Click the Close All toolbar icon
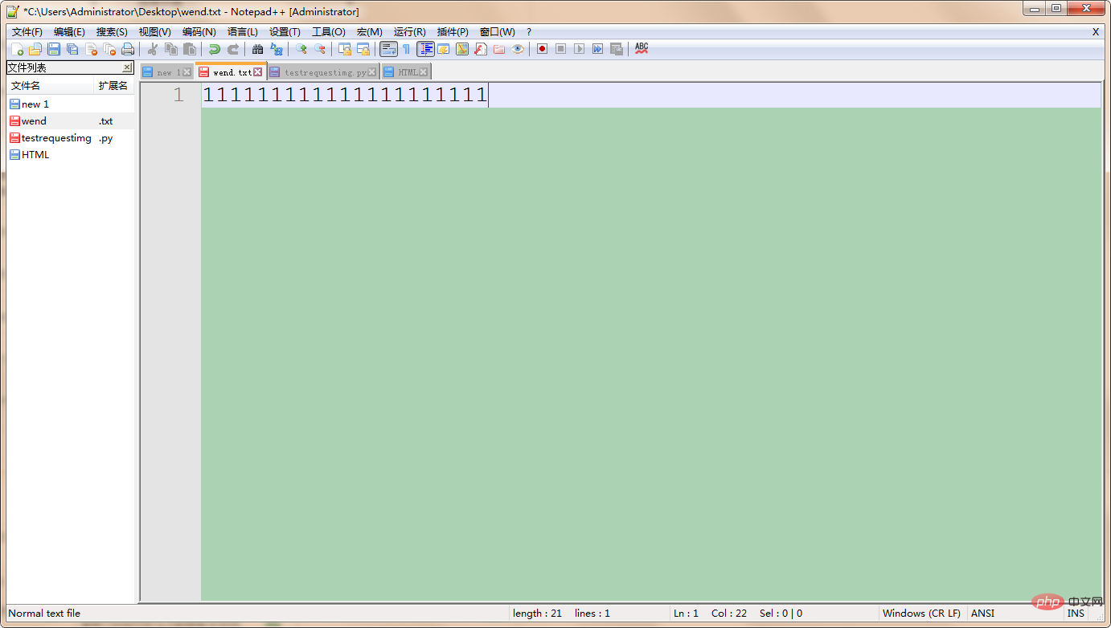The height and width of the screenshot is (628, 1111). [109, 49]
